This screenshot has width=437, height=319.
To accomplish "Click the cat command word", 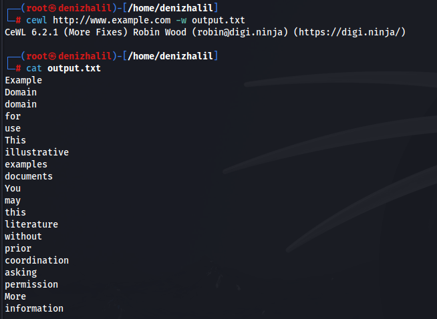I will tap(33, 68).
